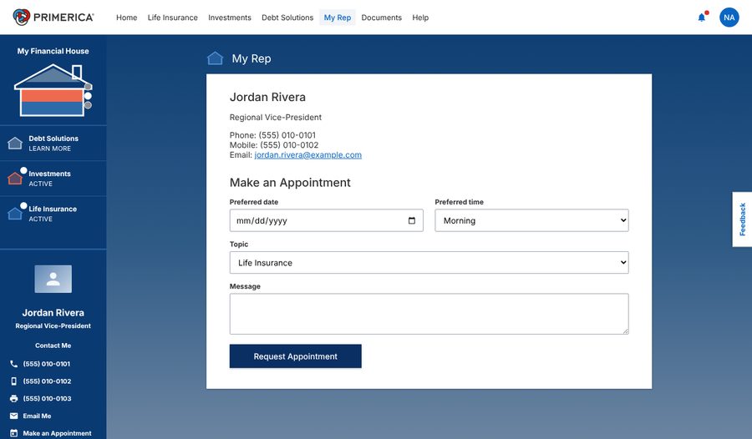Image resolution: width=752 pixels, height=439 pixels.
Task: Open the Feedback side tab
Action: (742, 219)
